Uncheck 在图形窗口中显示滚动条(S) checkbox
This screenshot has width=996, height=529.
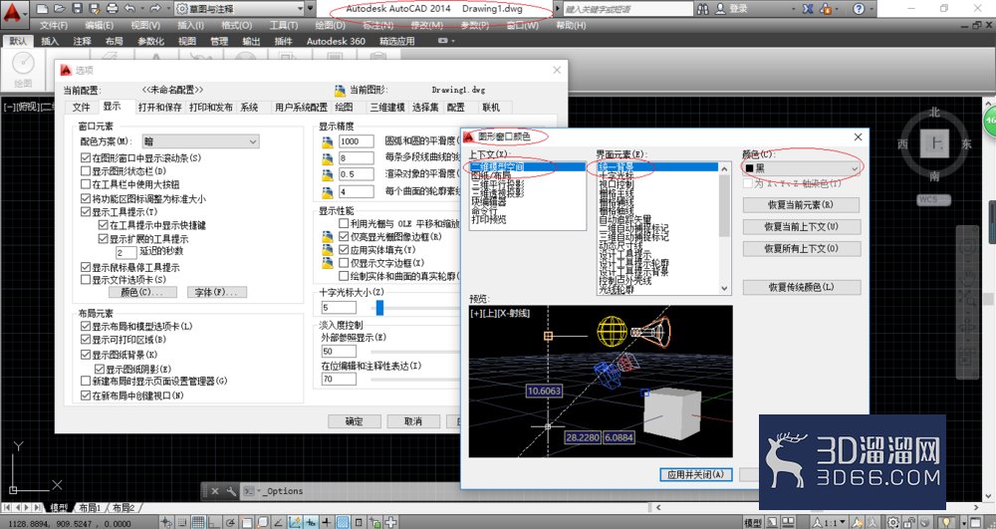[86, 157]
